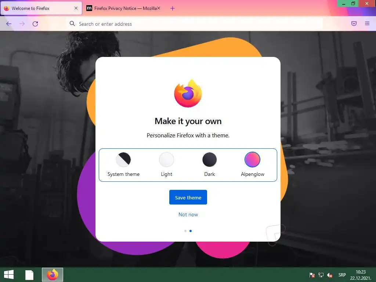Close the Welcome to Firefox tab
Viewport: 376px width, 282px height.
tap(76, 8)
